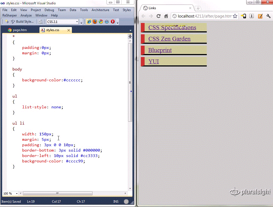Reload the page in the browser
273x207 pixels.
point(159,16)
